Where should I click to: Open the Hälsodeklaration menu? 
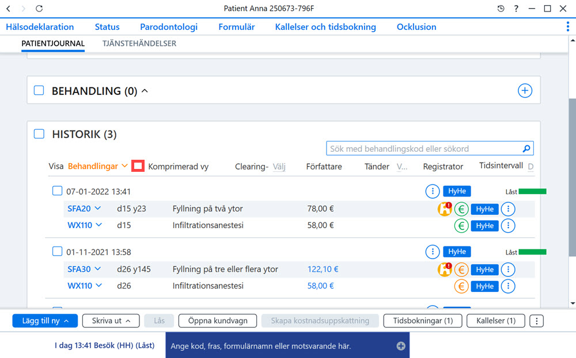click(x=40, y=27)
